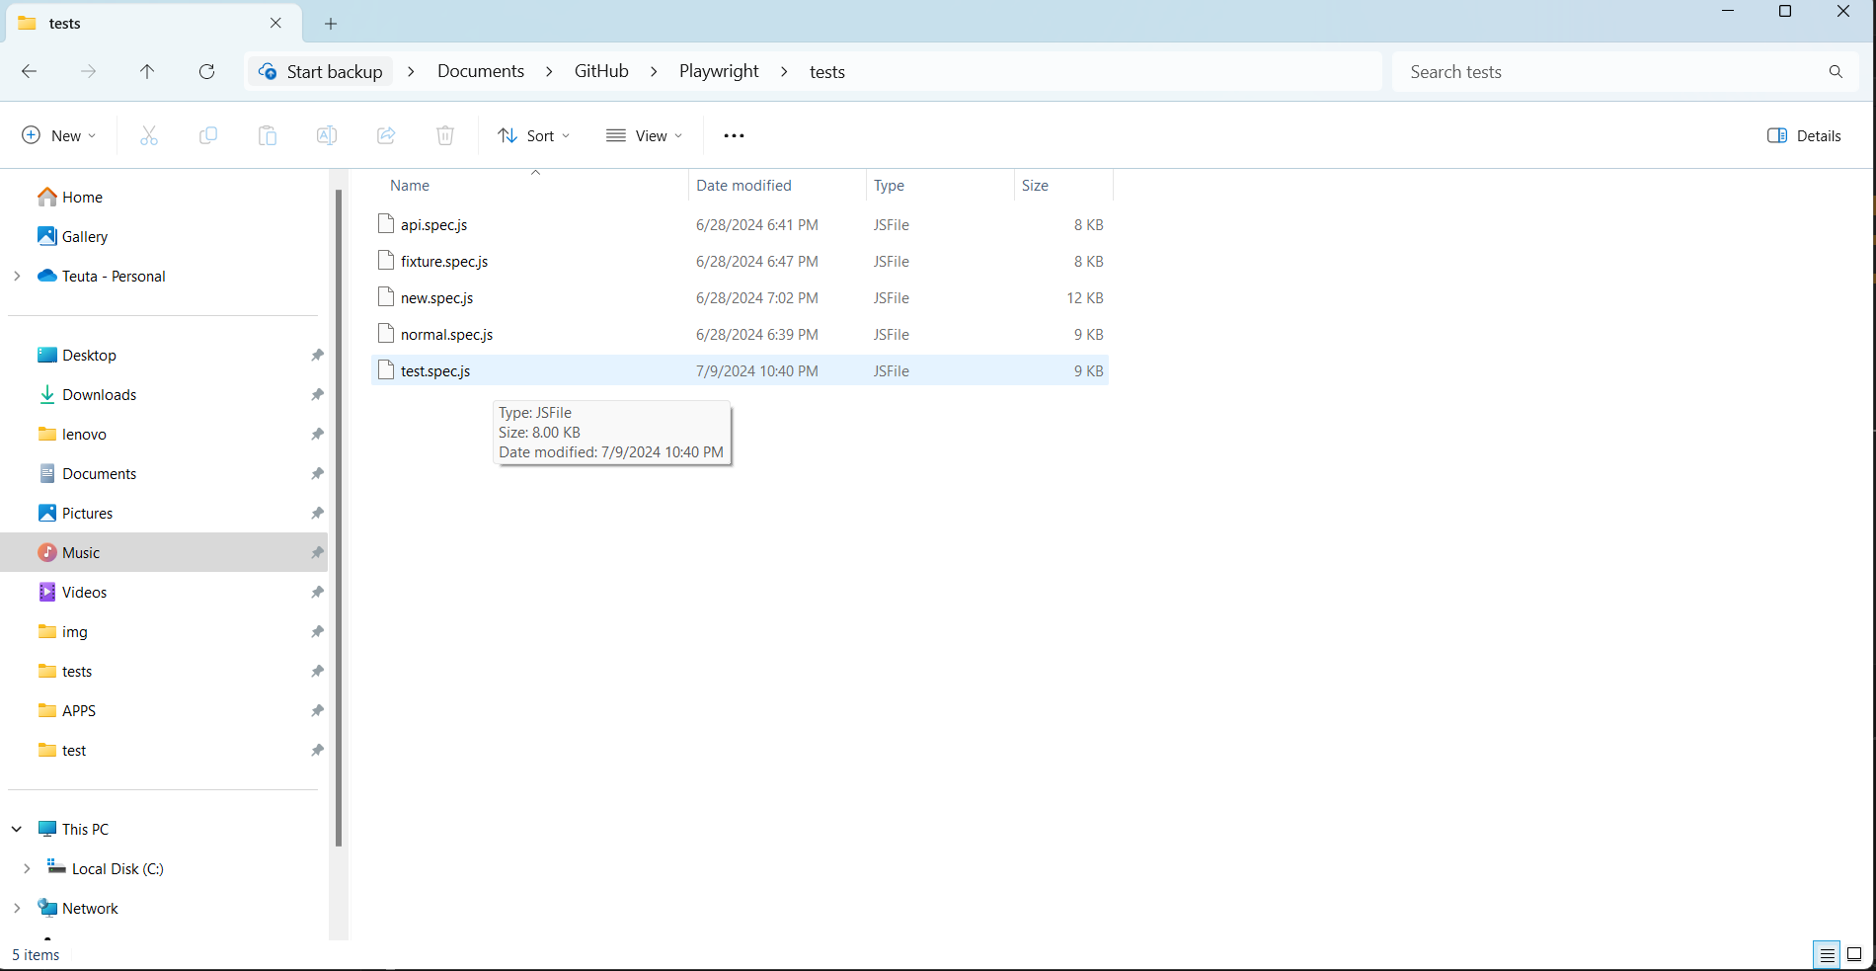Navigate to Documents breadcrumb
This screenshot has width=1876, height=971.
tap(481, 71)
